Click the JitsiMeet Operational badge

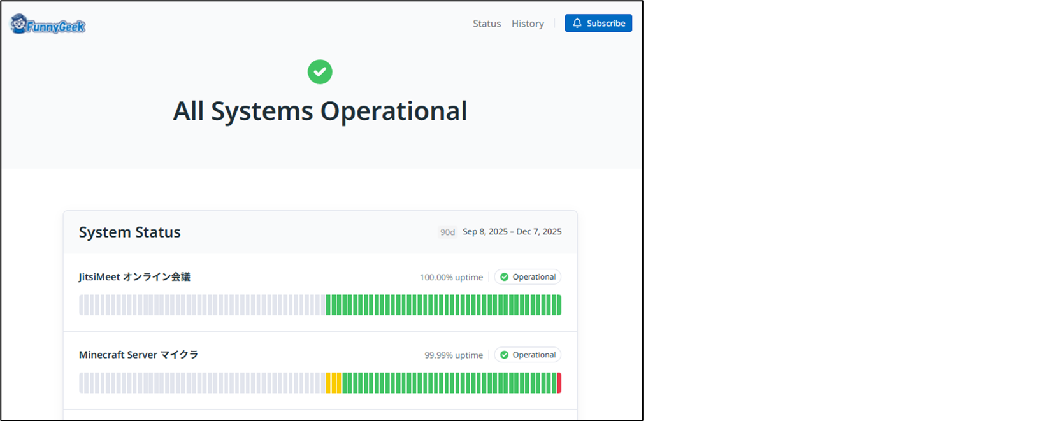click(528, 277)
